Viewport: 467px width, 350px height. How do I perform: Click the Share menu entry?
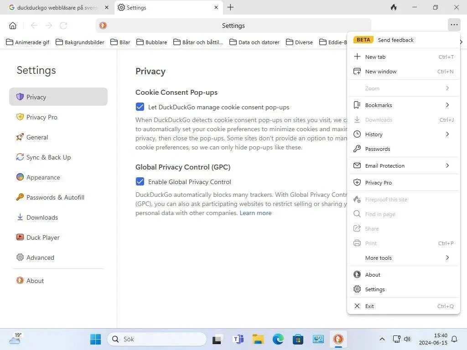coord(404,229)
